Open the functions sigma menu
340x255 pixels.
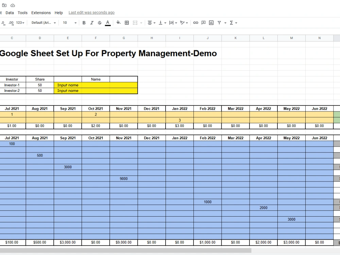tap(231, 23)
